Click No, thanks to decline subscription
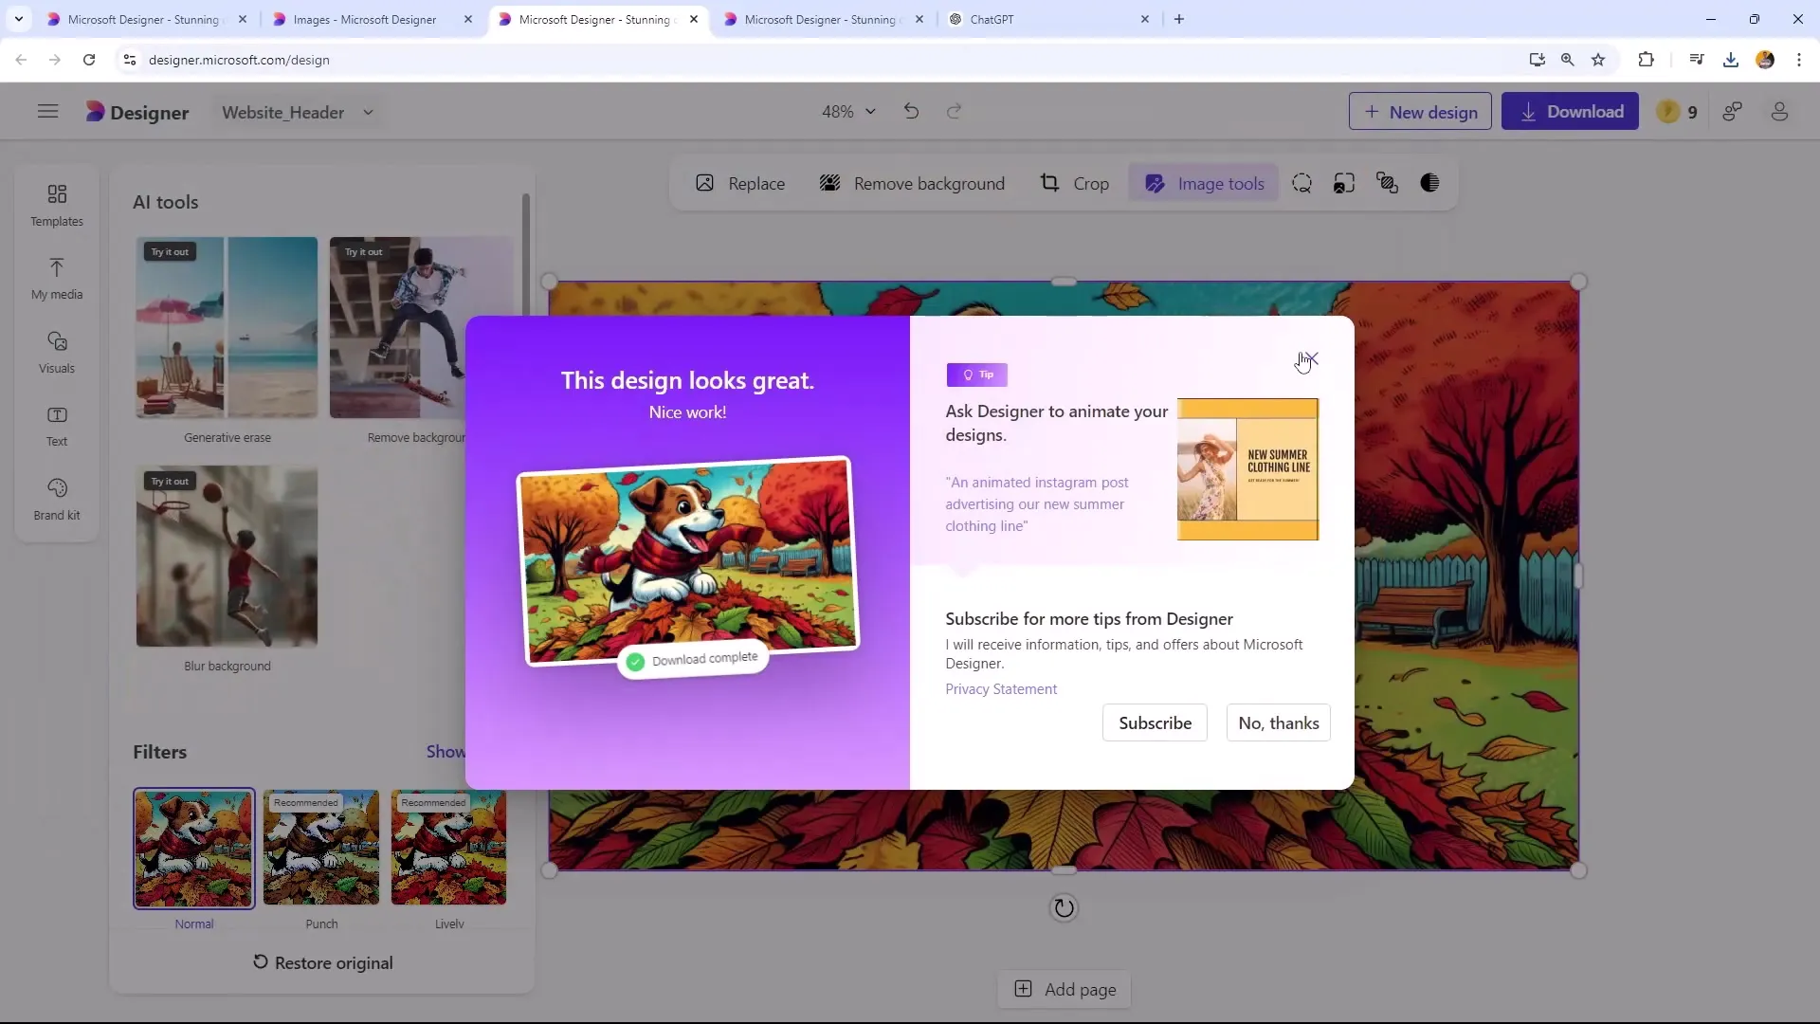The image size is (1820, 1024). 1280,722
